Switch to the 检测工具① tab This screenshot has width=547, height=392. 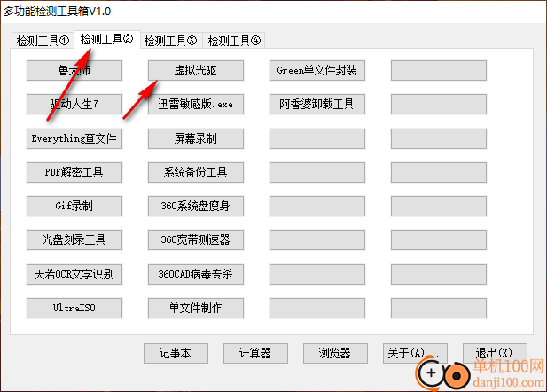pos(43,41)
